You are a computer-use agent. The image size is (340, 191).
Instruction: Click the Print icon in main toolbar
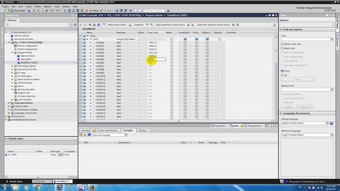(x=29, y=11)
